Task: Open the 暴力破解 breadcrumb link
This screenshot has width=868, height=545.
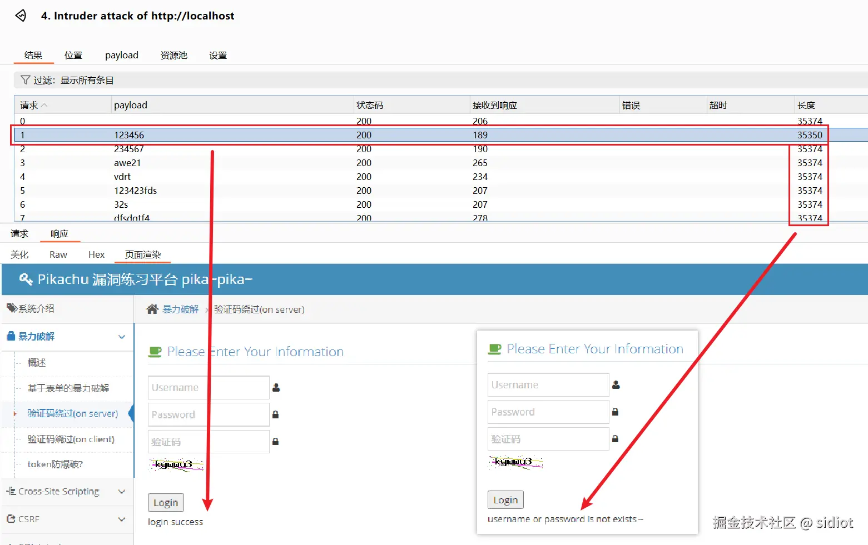Action: [181, 309]
